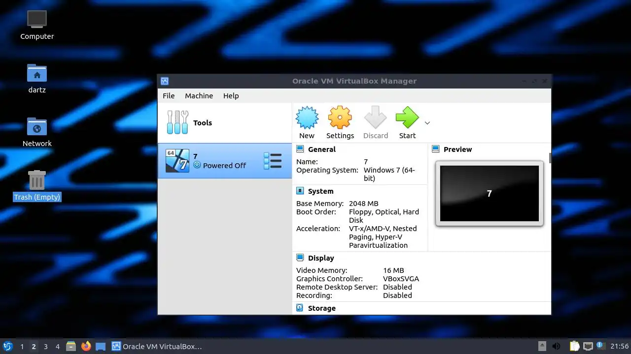Select the Windows 7 VM icon in list
Image resolution: width=631 pixels, height=354 pixels.
177,161
